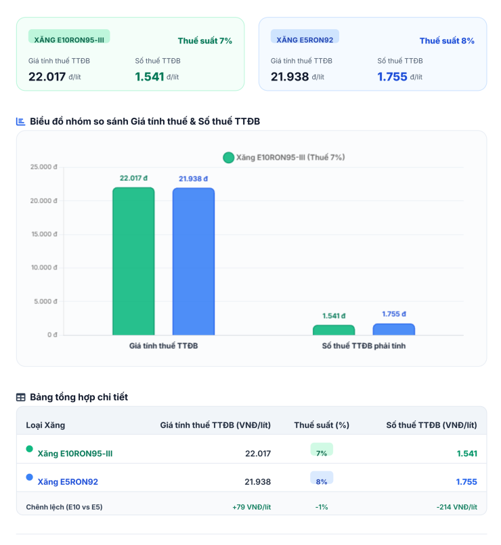Click the 21.938 đ/lít value on the blue card
Image resolution: width=501 pixels, height=545 pixels.
click(297, 77)
